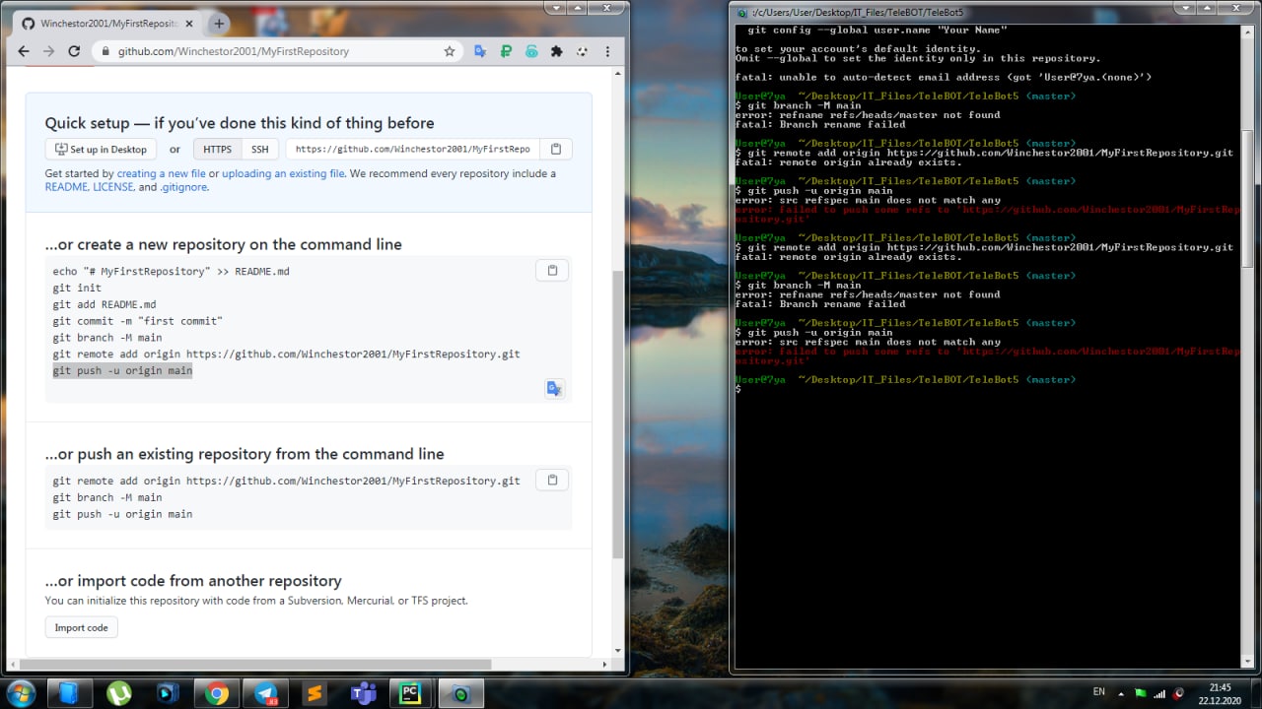1262x709 pixels.
Task: Open the README link
Action: [66, 187]
